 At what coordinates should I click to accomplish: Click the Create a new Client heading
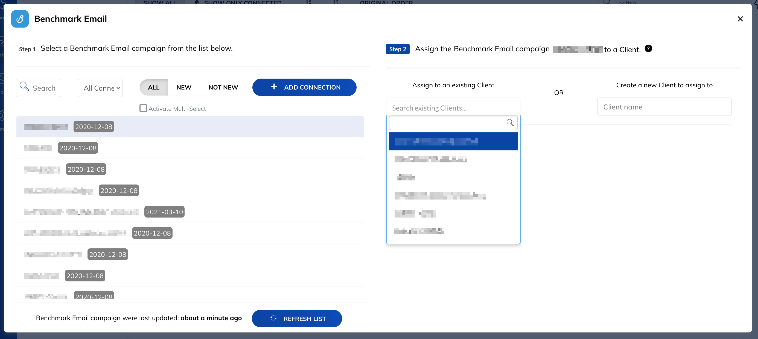tap(664, 85)
